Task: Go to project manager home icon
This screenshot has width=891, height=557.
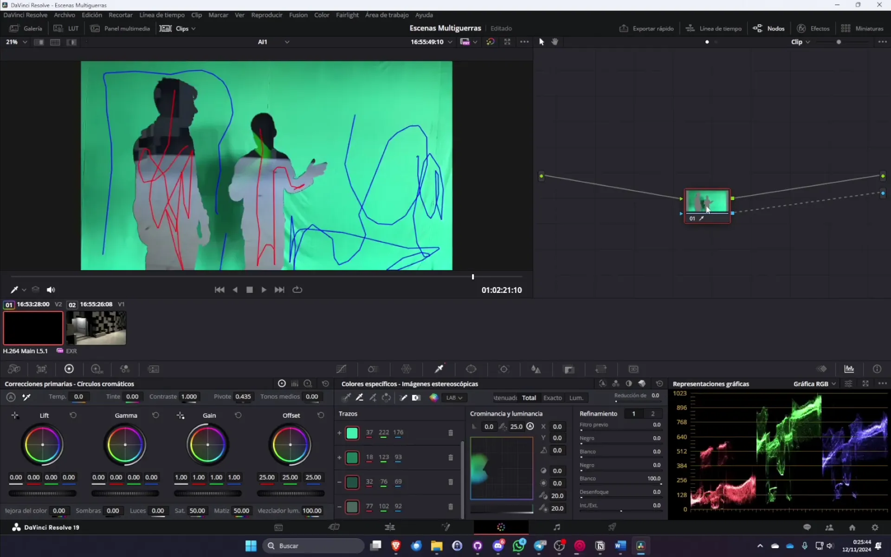Action: (852, 527)
